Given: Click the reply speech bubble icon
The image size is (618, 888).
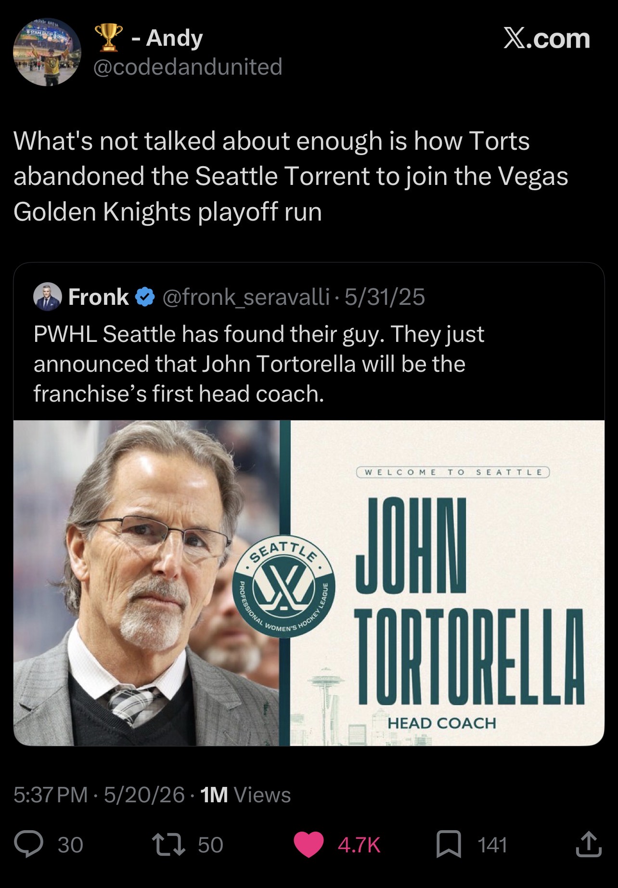Looking at the screenshot, I should pos(28,845).
